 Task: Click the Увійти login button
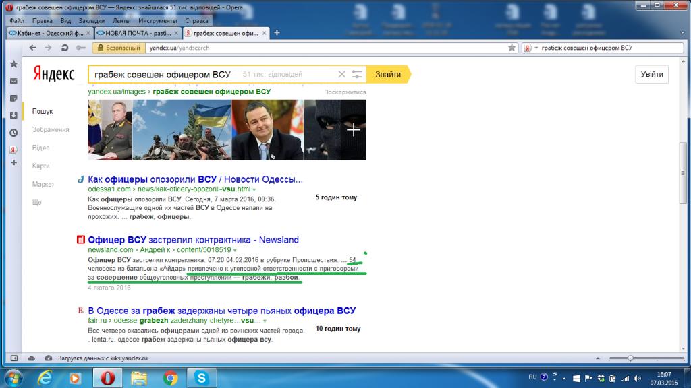(x=652, y=74)
